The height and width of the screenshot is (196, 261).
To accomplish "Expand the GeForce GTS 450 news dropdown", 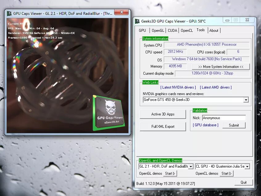I will click(x=246, y=100).
